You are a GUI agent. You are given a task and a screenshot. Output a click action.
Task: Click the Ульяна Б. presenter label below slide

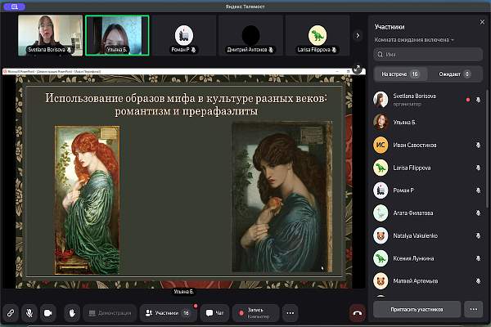point(183,292)
